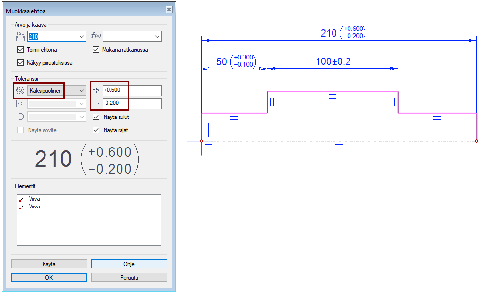Click the Peruuta cancel button

[x=129, y=278]
